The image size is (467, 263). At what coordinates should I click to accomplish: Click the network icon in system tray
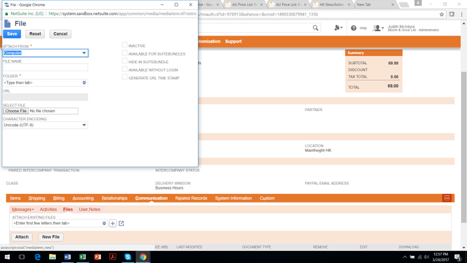point(419,257)
